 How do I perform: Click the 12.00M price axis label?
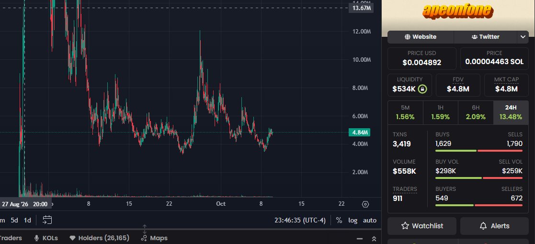pos(361,32)
